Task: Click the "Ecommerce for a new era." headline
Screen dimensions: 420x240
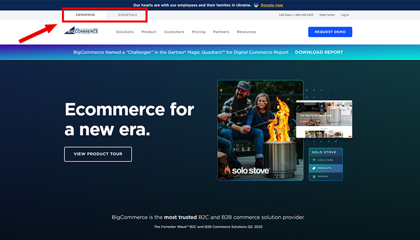Action: click(129, 119)
